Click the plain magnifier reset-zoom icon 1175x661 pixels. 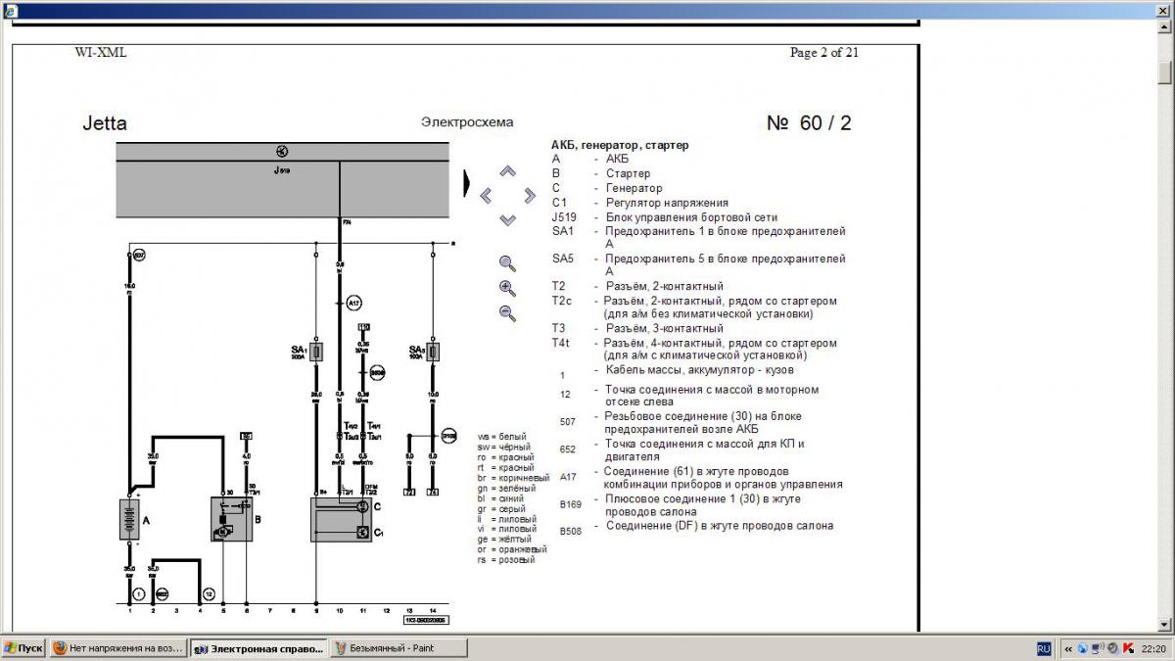click(x=507, y=262)
